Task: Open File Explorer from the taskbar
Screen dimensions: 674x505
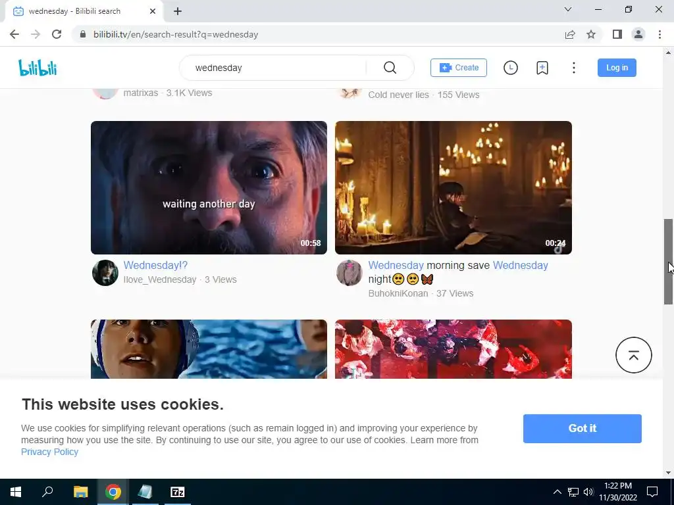Action: pyautogui.click(x=80, y=492)
